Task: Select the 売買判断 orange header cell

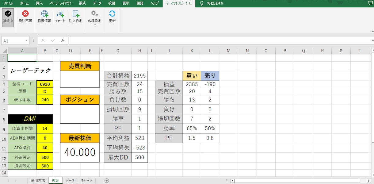Action: 80,66
